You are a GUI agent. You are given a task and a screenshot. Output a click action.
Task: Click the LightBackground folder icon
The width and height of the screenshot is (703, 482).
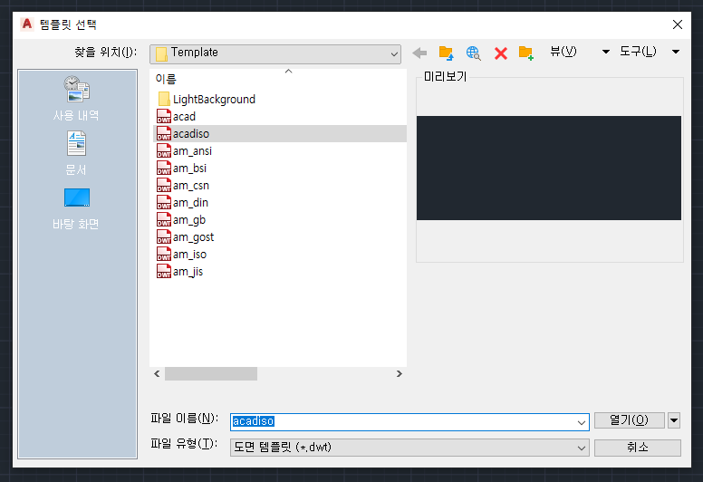point(164,99)
